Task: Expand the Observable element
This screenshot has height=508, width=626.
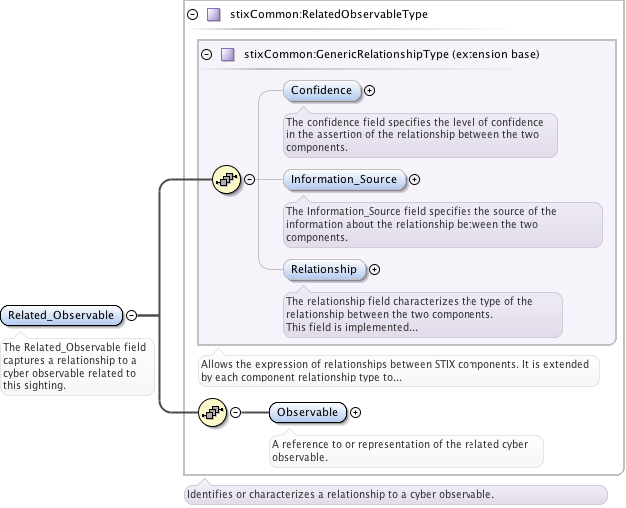Action: [356, 412]
